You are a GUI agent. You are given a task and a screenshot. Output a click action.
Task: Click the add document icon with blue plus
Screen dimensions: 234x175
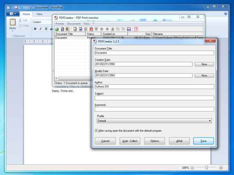[x=81, y=29]
